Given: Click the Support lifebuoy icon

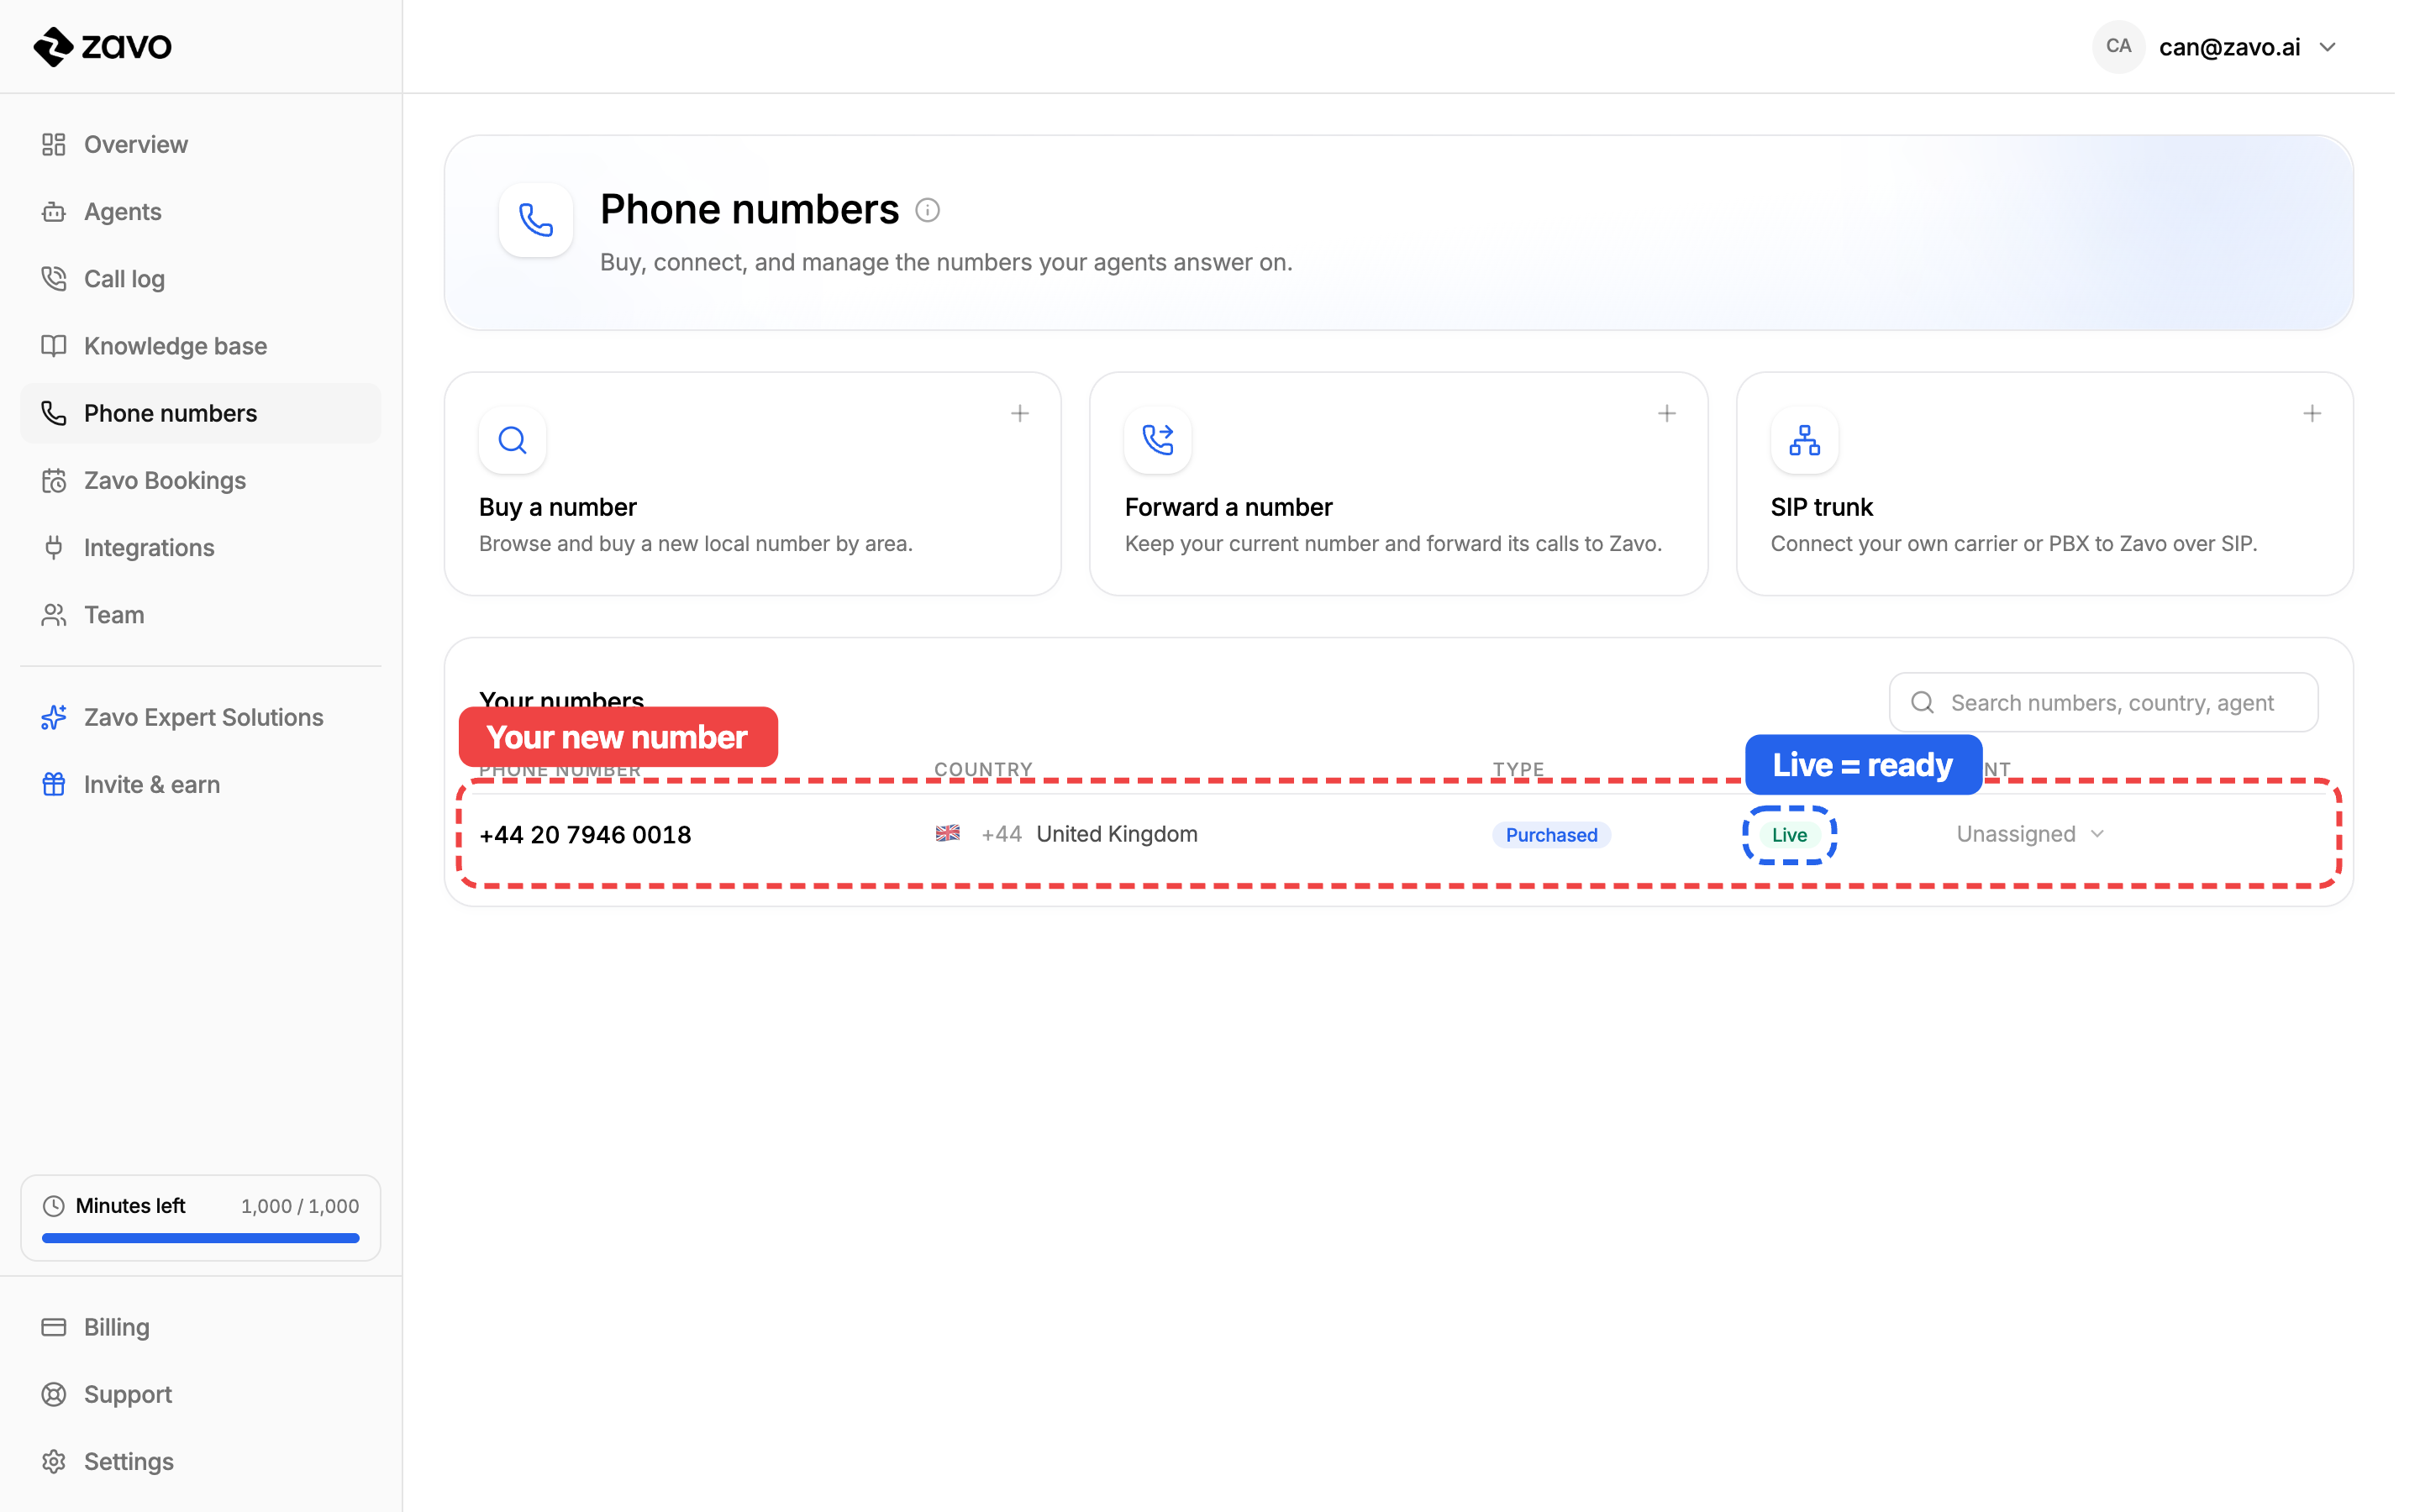Looking at the screenshot, I should point(54,1394).
